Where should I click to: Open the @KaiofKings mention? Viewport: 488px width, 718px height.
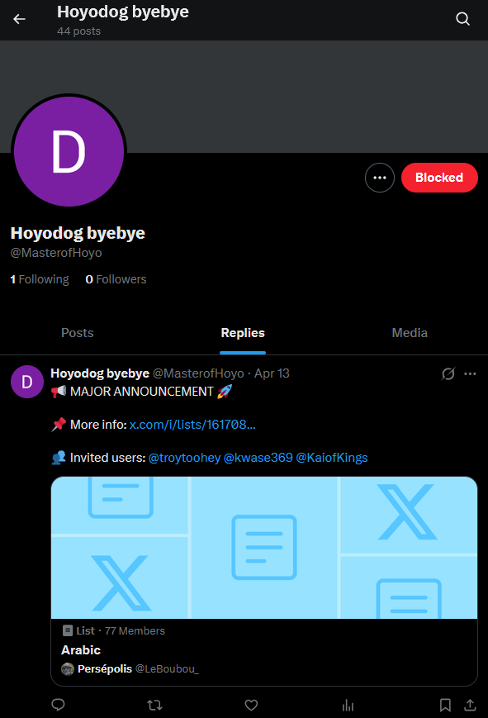click(332, 458)
